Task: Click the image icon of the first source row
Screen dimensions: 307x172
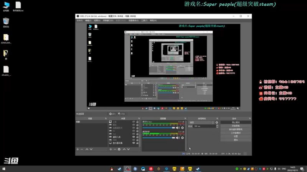Action: [x=111, y=122]
